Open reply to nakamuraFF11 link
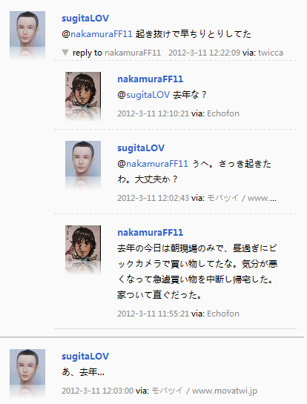The width and height of the screenshot is (307, 404). (116, 53)
